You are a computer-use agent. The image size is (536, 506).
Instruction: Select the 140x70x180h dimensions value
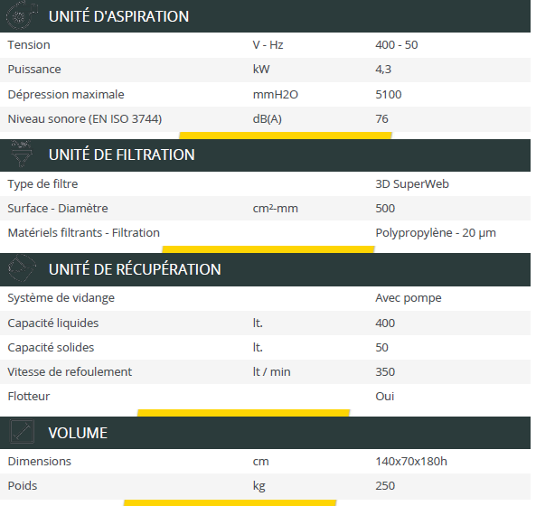pyautogui.click(x=411, y=461)
